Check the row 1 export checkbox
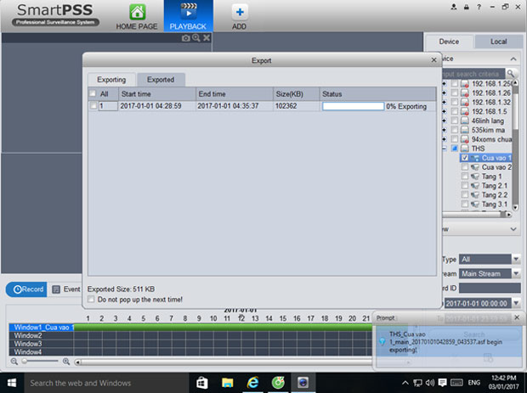This screenshot has width=527, height=393. click(x=93, y=106)
